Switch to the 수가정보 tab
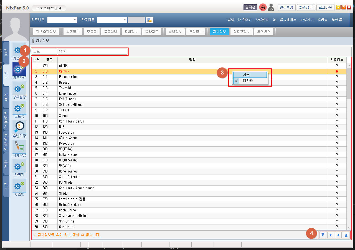Viewport: 355px width, 250px height. pos(73,32)
